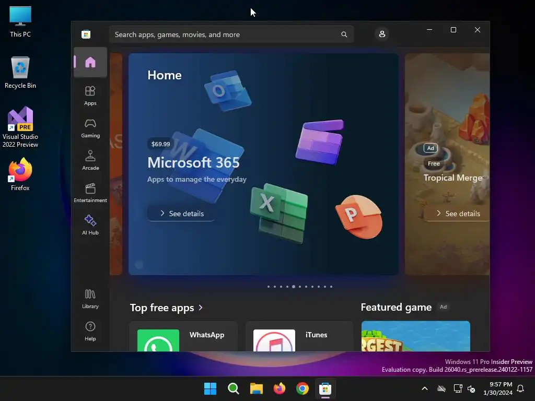This screenshot has width=535, height=401.
Task: Click the Featured game heading
Action: pyautogui.click(x=396, y=307)
